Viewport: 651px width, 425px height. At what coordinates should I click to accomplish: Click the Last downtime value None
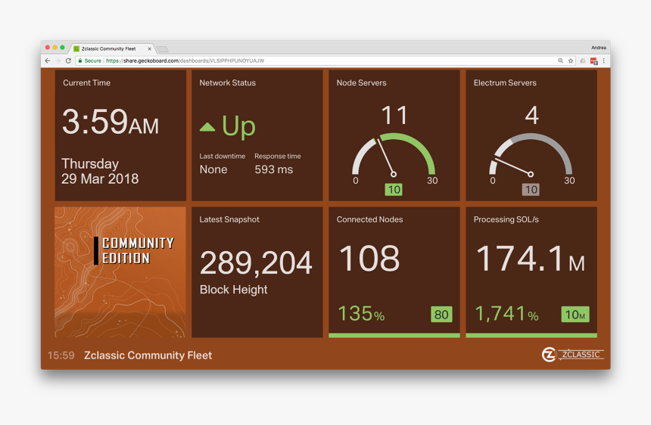pyautogui.click(x=213, y=169)
